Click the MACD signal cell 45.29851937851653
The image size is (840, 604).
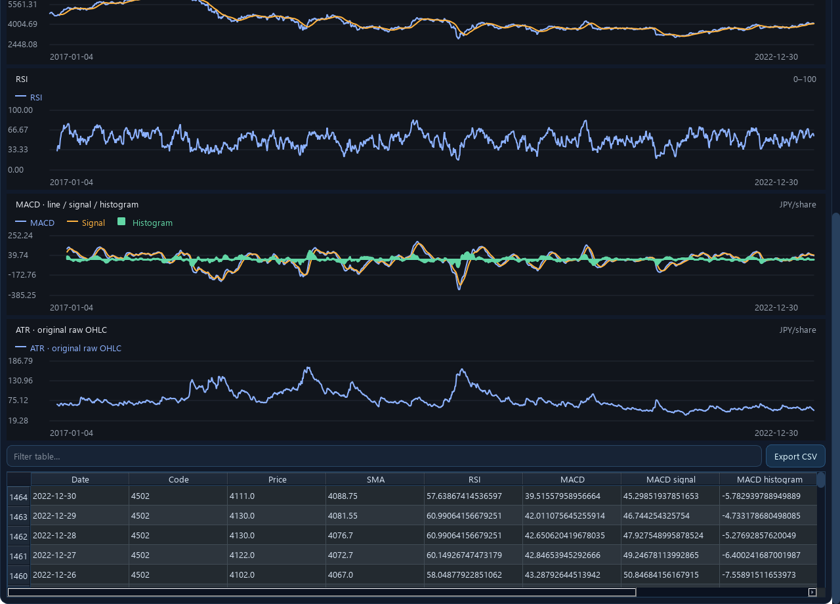pyautogui.click(x=671, y=496)
